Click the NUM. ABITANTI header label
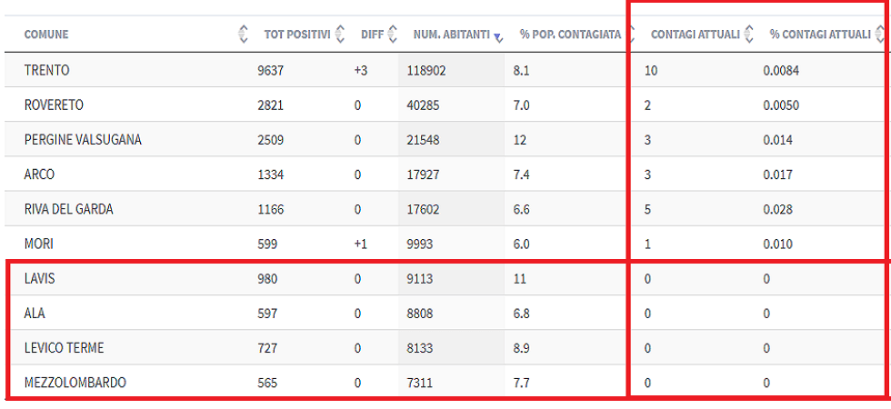Viewport: 891px width, 409px height. [451, 35]
